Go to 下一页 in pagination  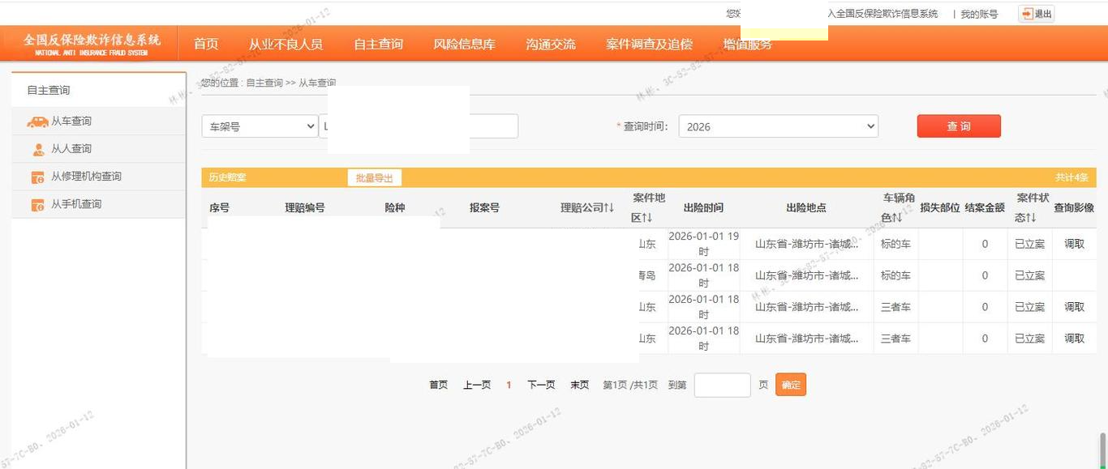click(x=541, y=385)
